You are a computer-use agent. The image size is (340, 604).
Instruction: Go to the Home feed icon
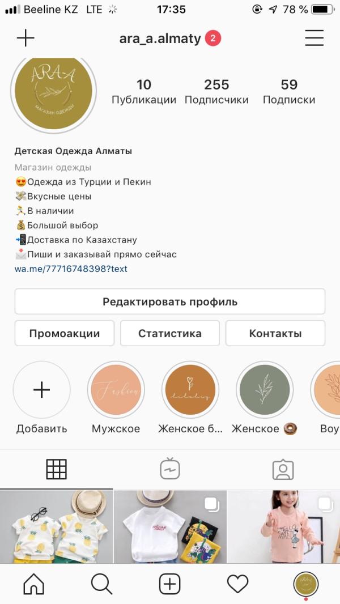(x=33, y=584)
